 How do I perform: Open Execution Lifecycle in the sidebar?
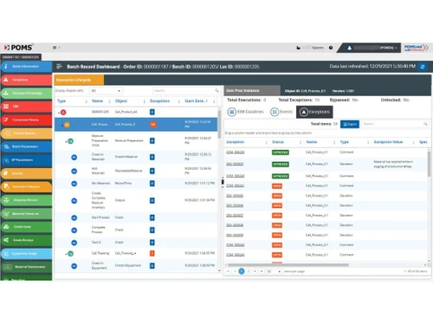26,186
